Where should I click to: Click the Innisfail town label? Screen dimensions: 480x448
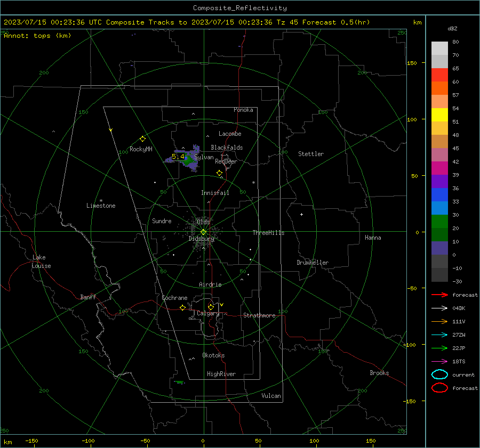pyautogui.click(x=215, y=193)
